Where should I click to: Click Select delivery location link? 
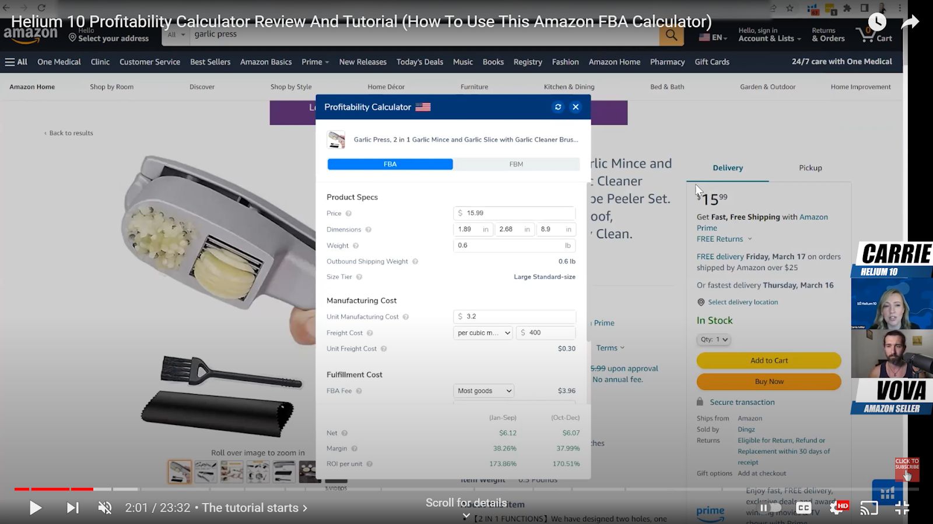tap(743, 302)
